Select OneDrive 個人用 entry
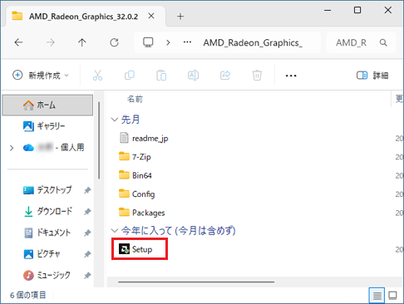This screenshot has width=404, height=304. 54,148
